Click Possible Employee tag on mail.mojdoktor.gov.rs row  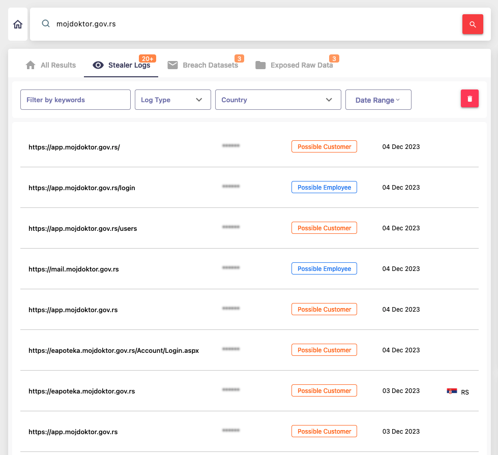(x=324, y=268)
